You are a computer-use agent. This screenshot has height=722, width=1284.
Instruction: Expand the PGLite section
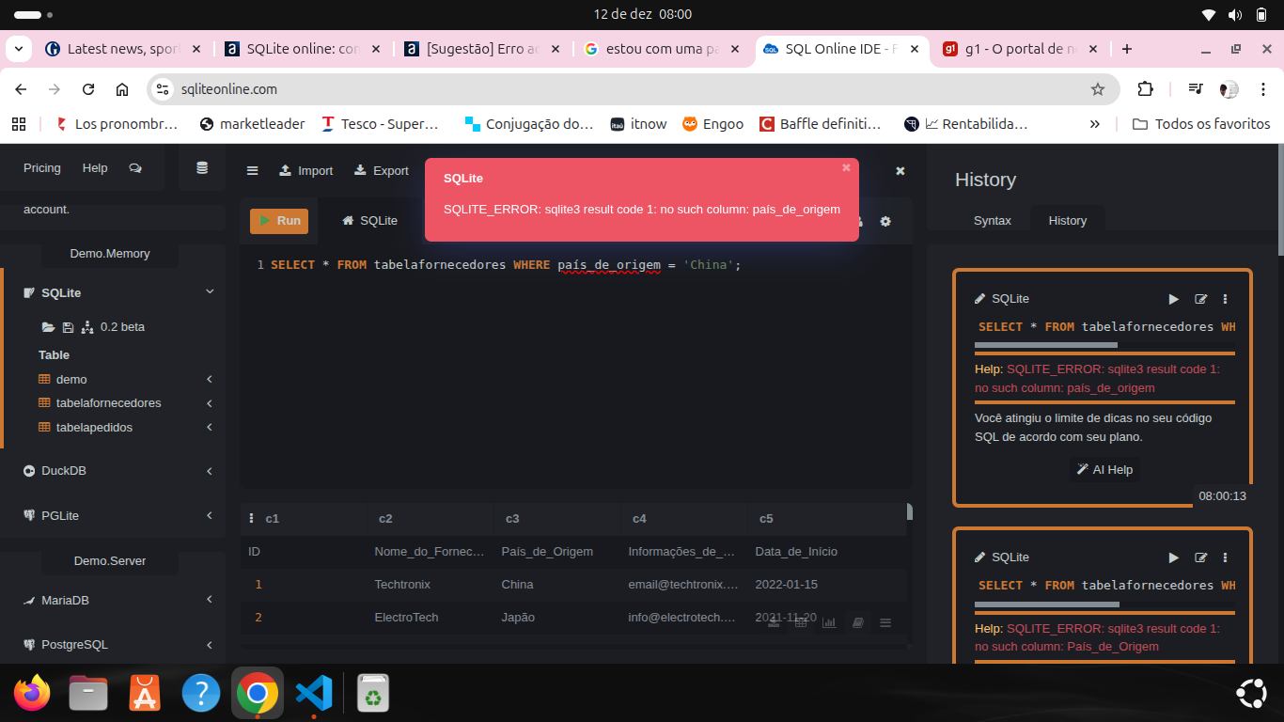[210, 516]
